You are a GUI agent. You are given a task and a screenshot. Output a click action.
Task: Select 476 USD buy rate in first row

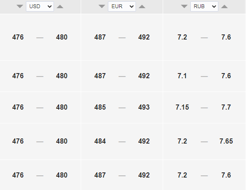pos(18,37)
